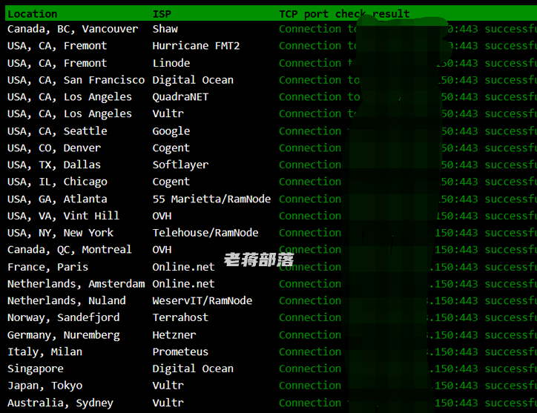
Task: Click Connection result in Vancouver row
Action: [x=408, y=29]
